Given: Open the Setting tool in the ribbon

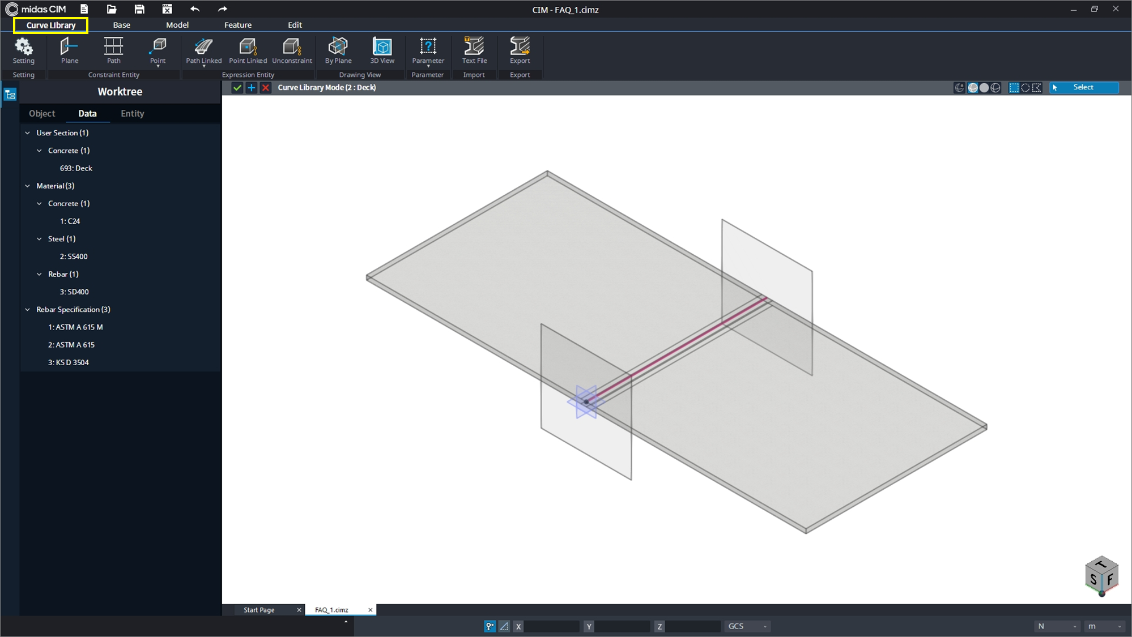Looking at the screenshot, I should click(24, 50).
